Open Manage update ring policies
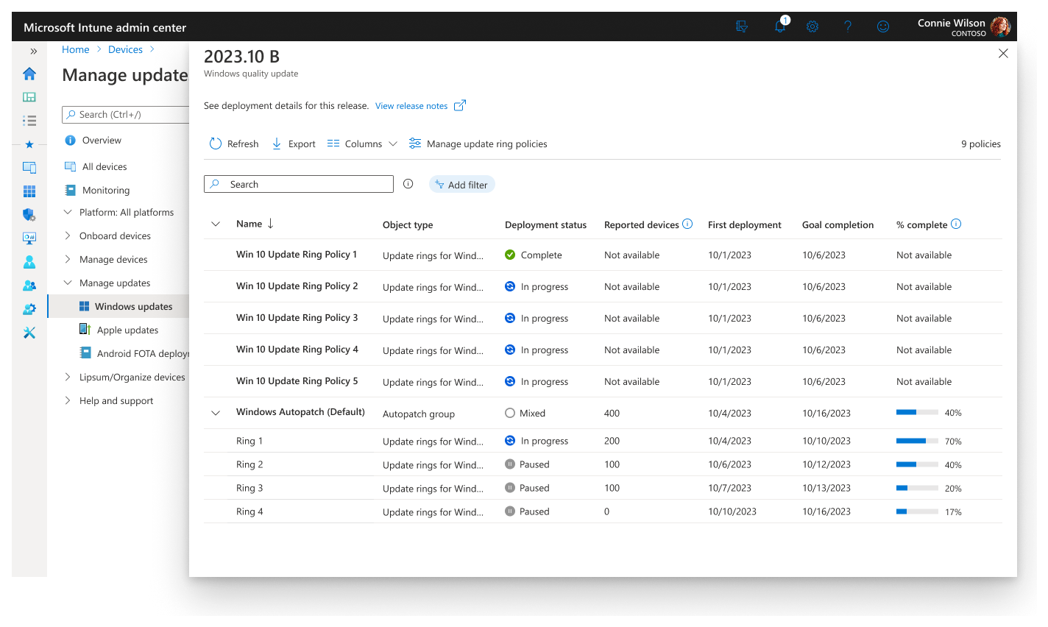The image size is (1048, 627). click(x=478, y=144)
